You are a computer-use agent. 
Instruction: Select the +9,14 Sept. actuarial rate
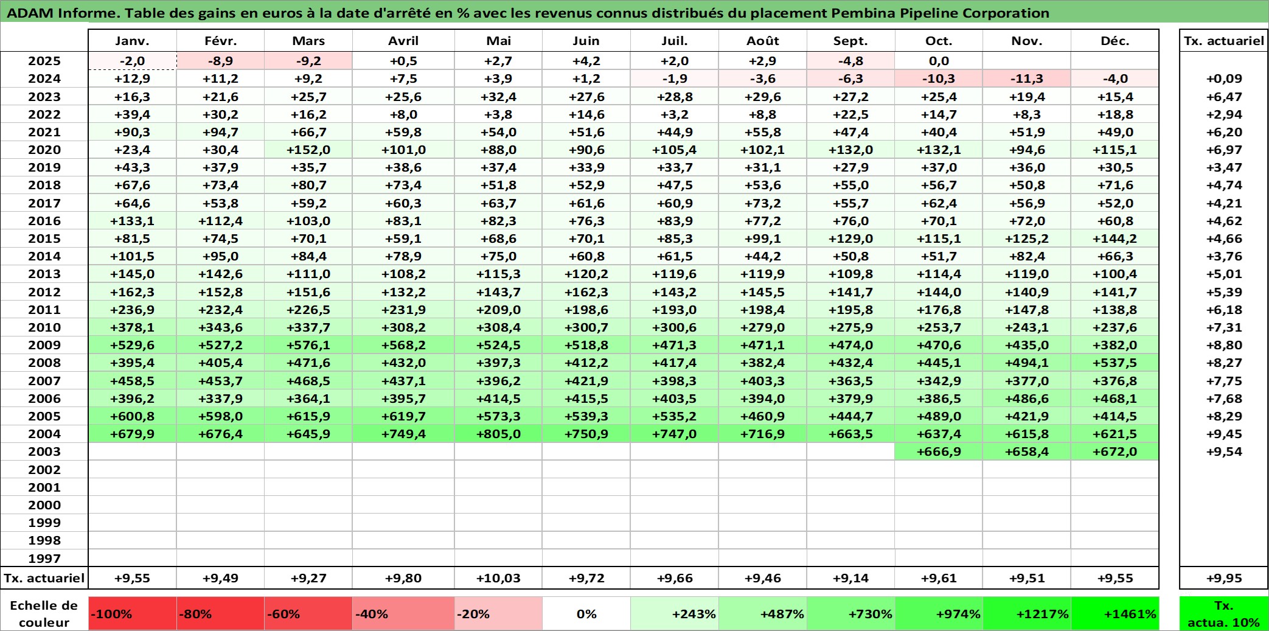click(x=850, y=578)
